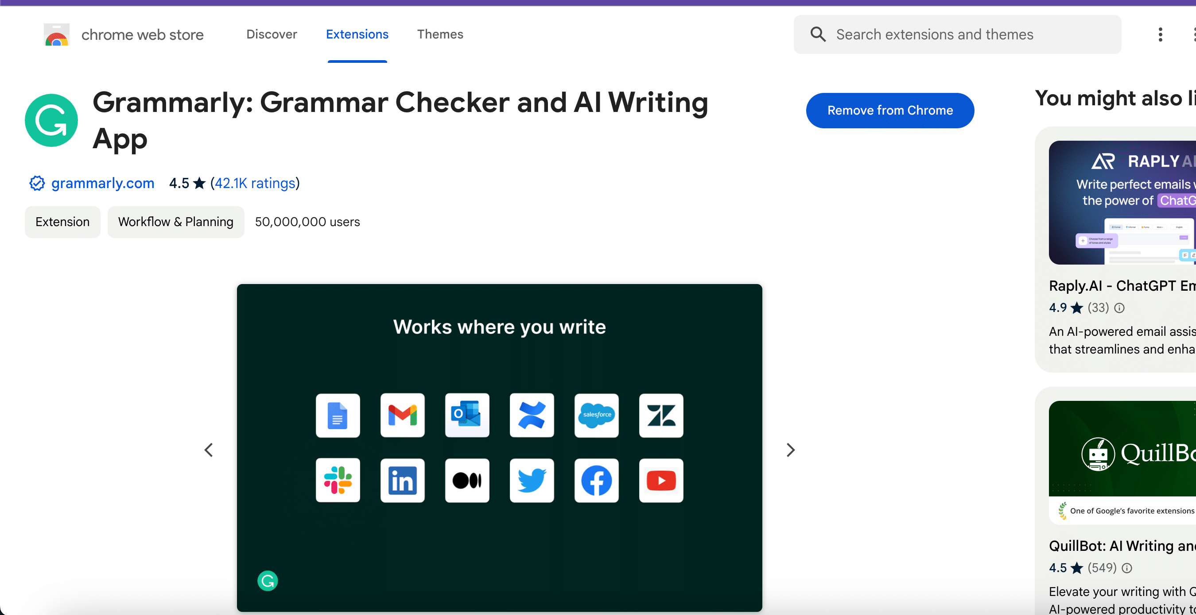
Task: Click the Salesforce icon in showcase
Action: click(x=595, y=414)
